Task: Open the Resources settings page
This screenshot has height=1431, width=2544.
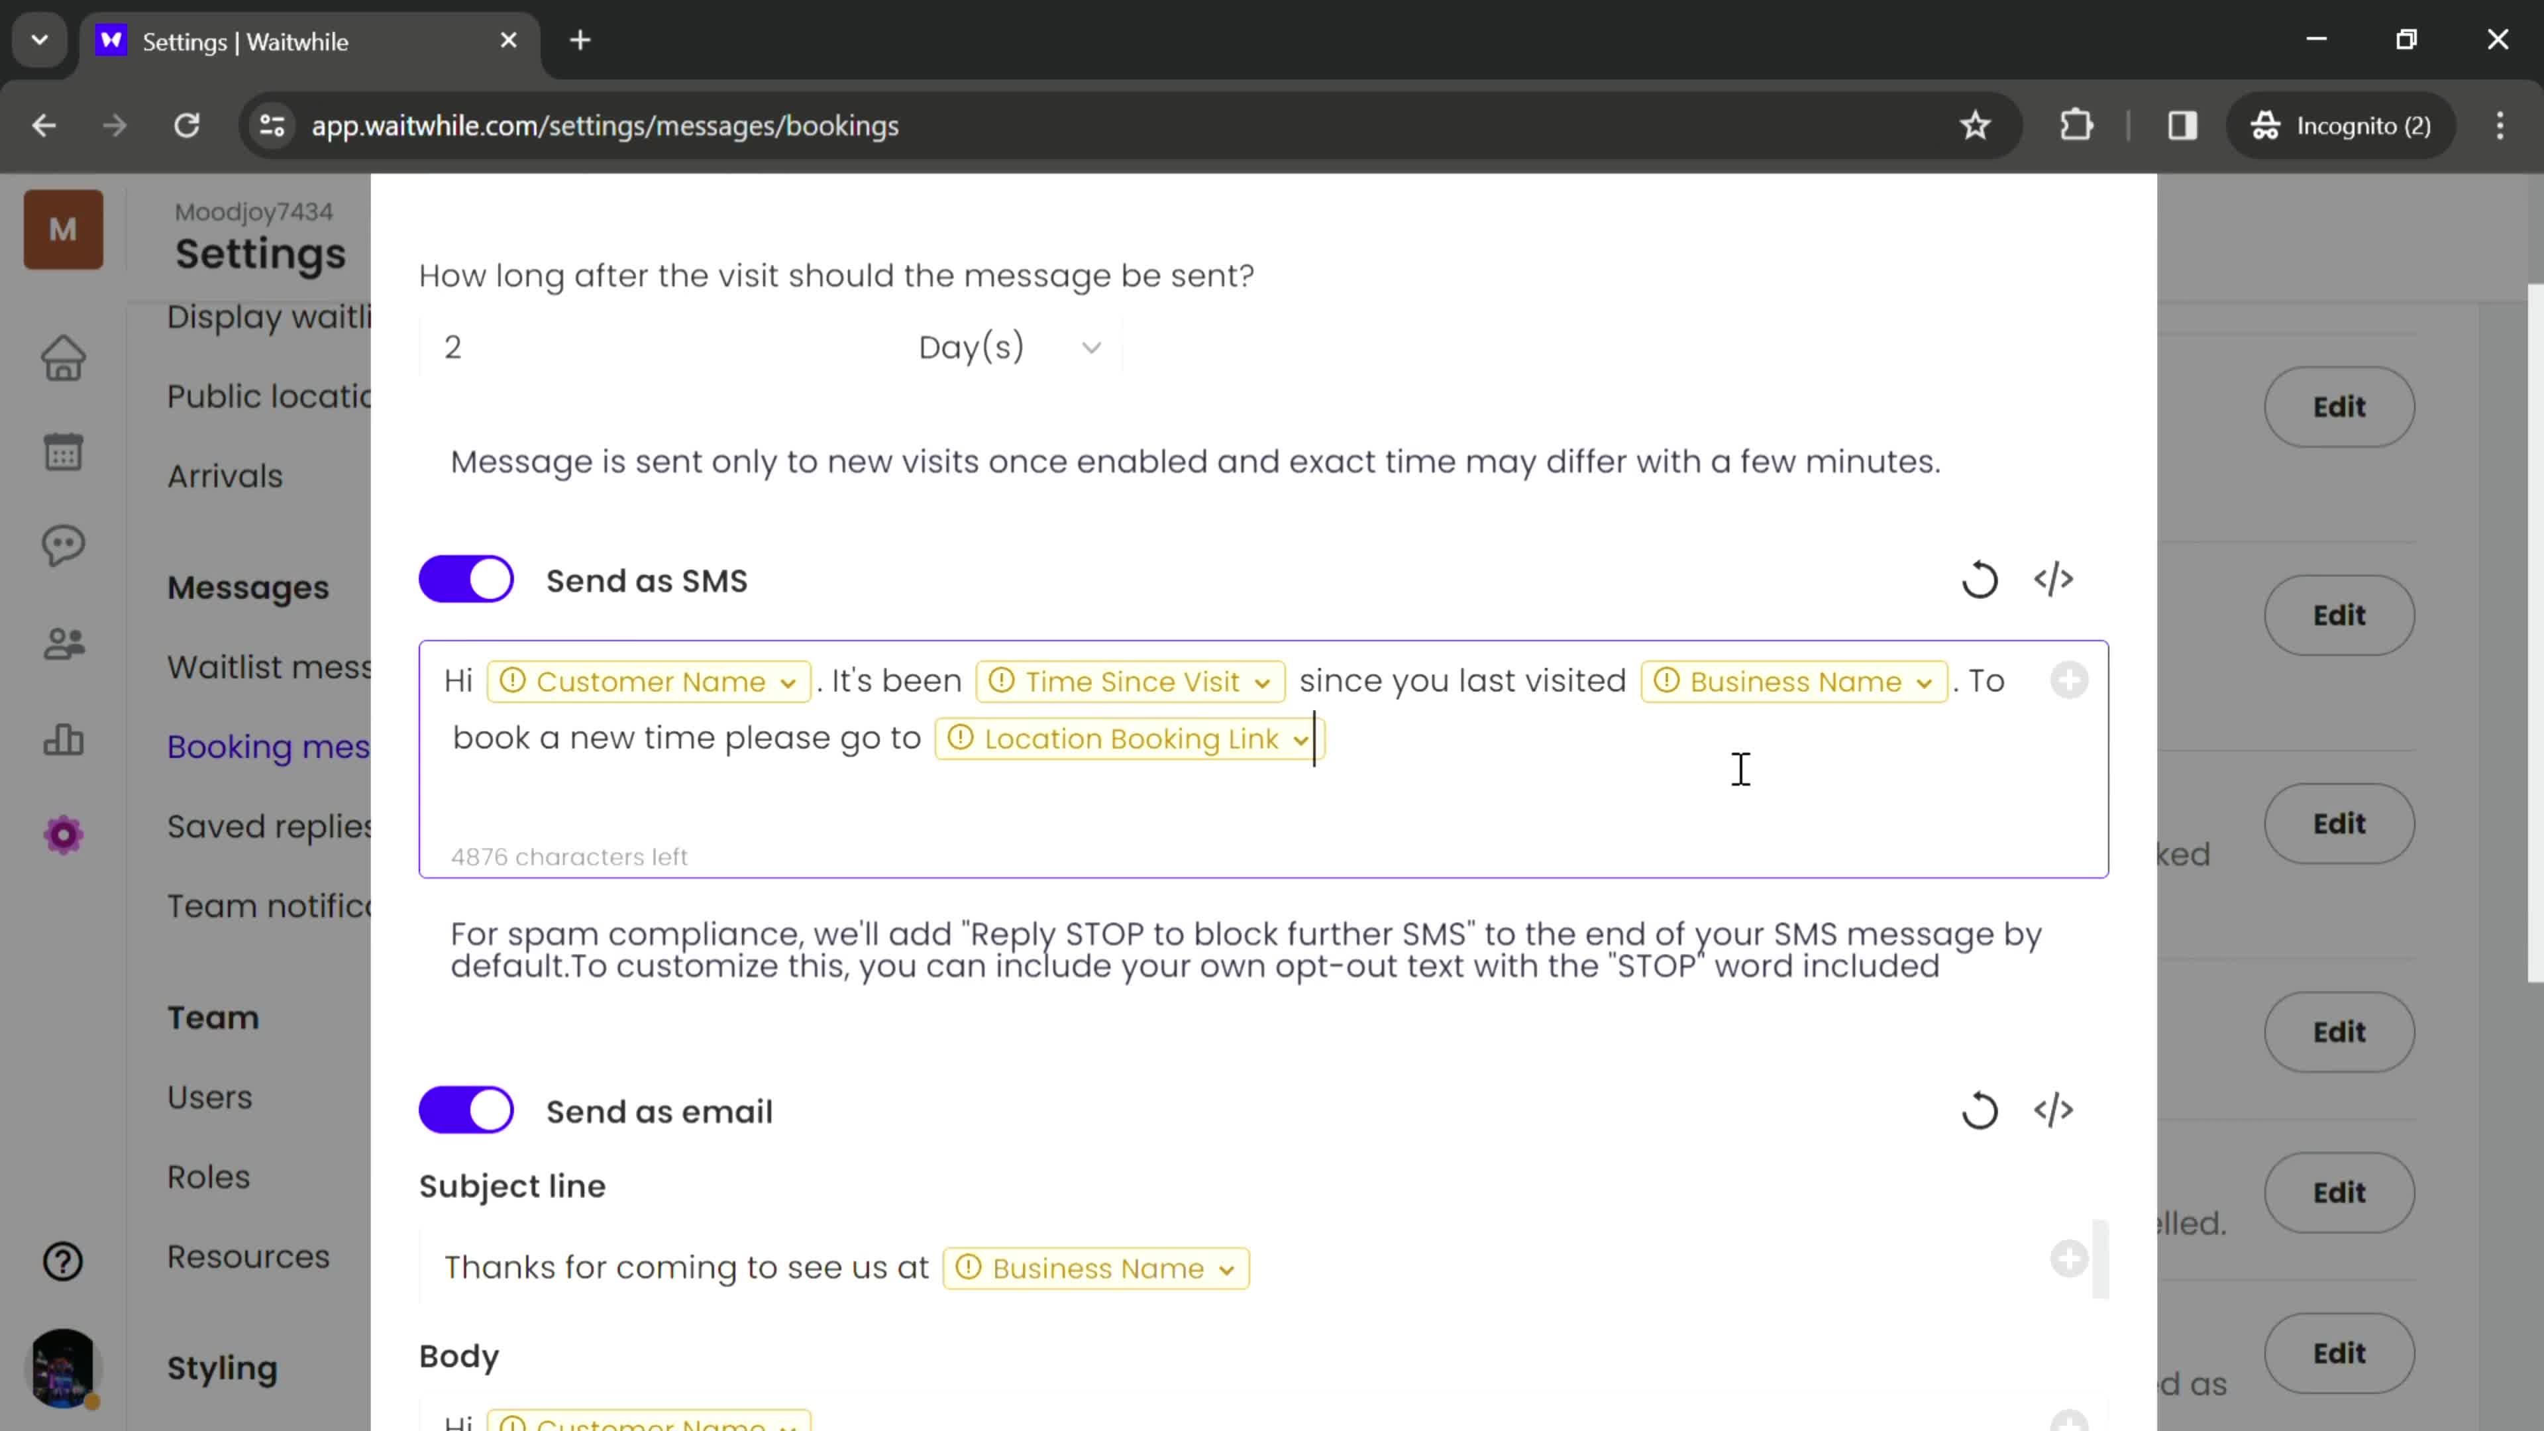Action: coord(248,1256)
